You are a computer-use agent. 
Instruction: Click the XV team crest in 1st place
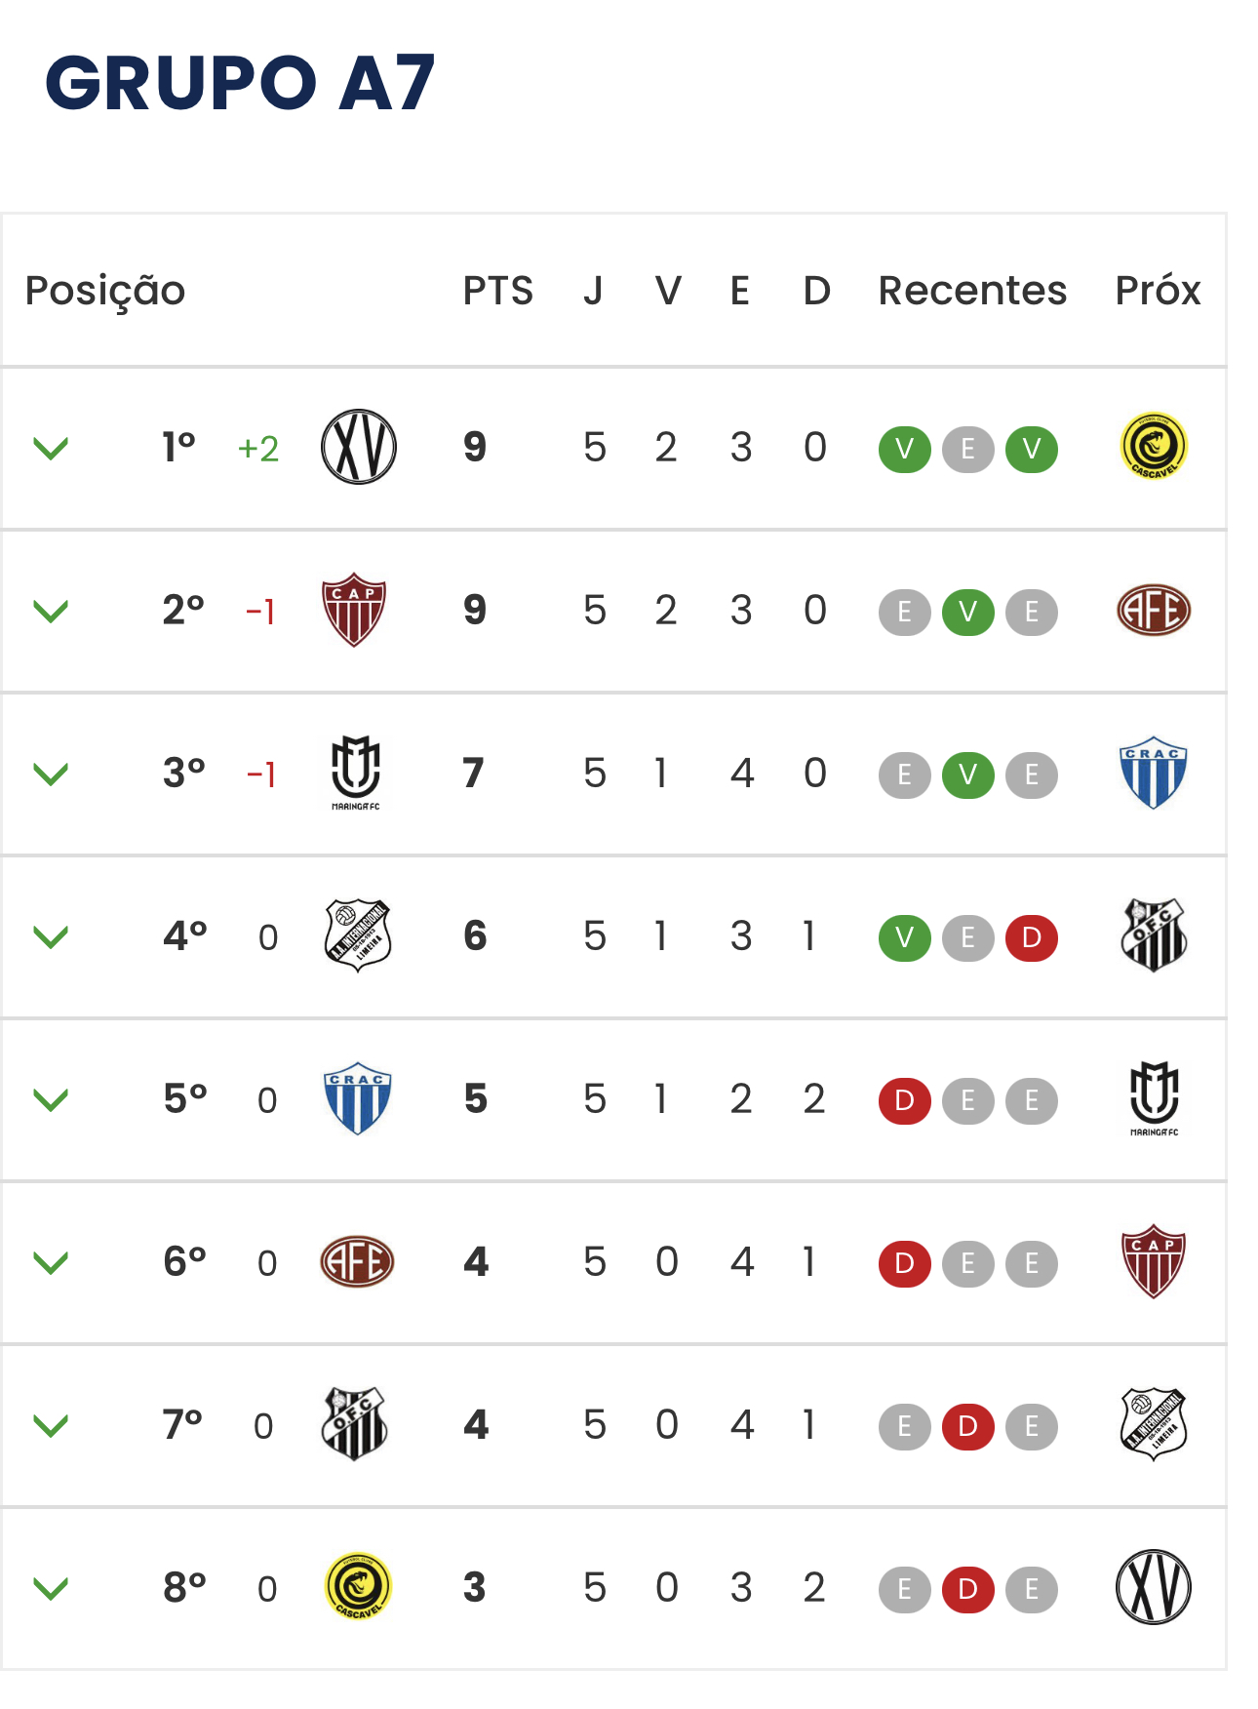coord(359,447)
